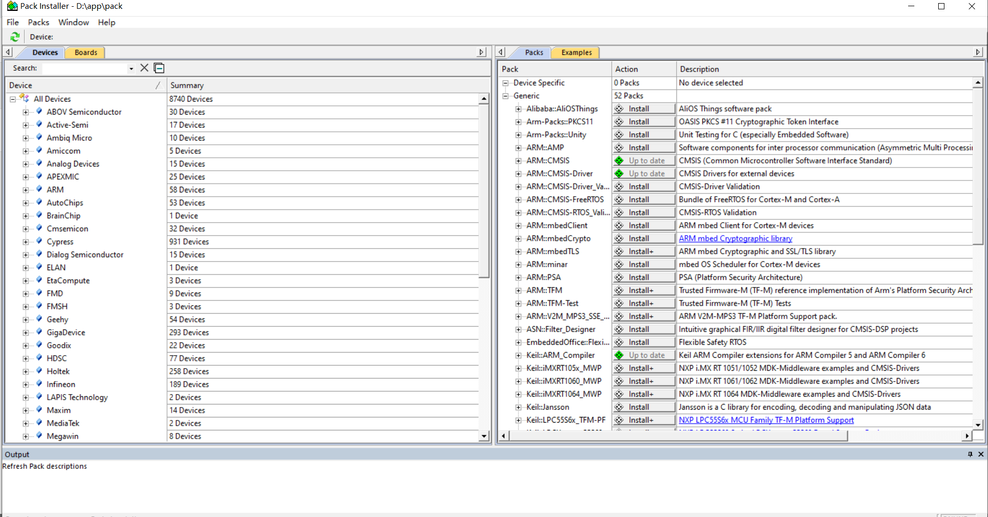Pin the Output panel
Viewport: 988px width, 517px height.
point(970,454)
